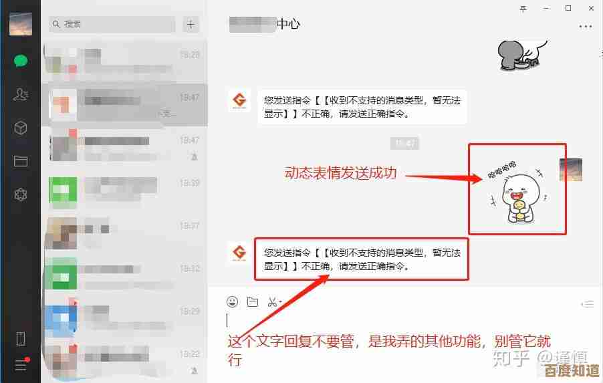Open chat history icon at toolbar right
Screen dimensions: 603x383
coord(588,304)
